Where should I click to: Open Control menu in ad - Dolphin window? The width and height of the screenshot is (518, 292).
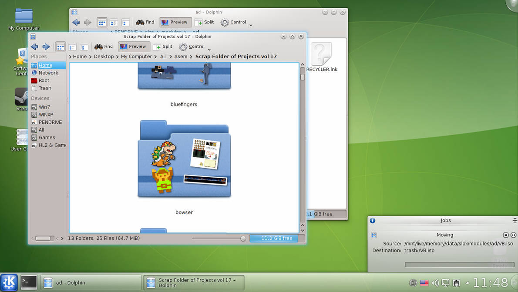click(x=236, y=22)
